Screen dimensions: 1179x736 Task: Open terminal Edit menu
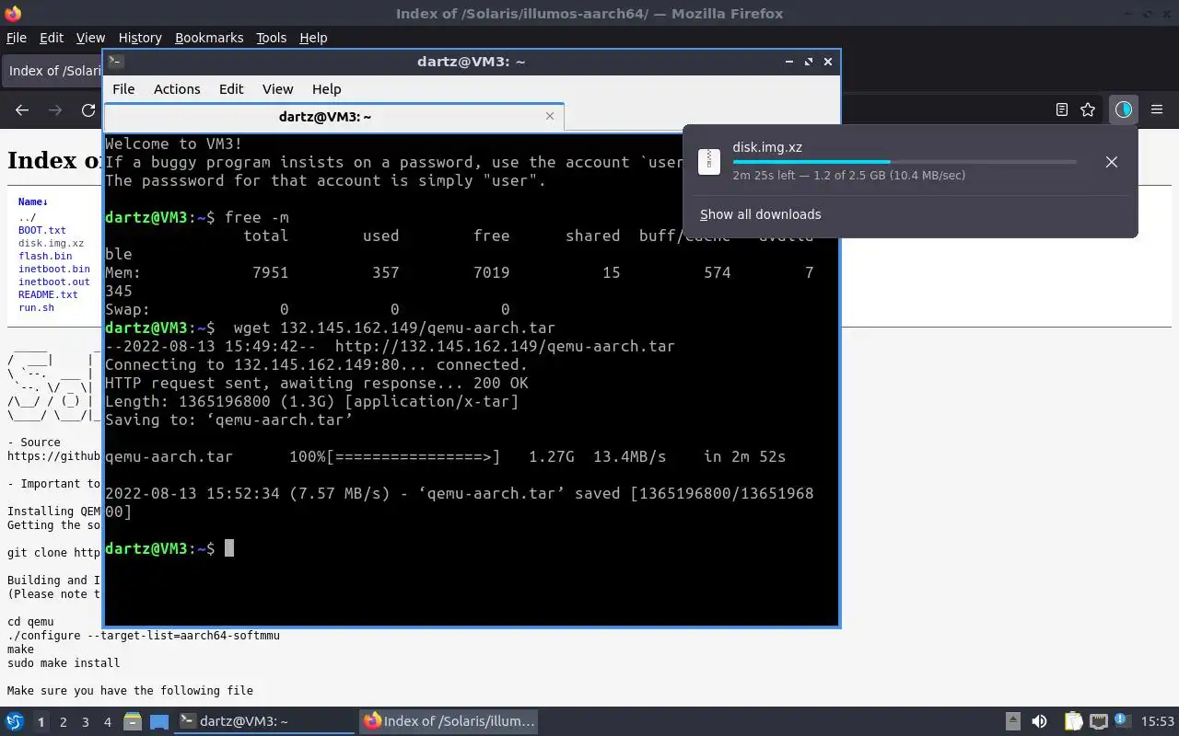[x=231, y=89]
